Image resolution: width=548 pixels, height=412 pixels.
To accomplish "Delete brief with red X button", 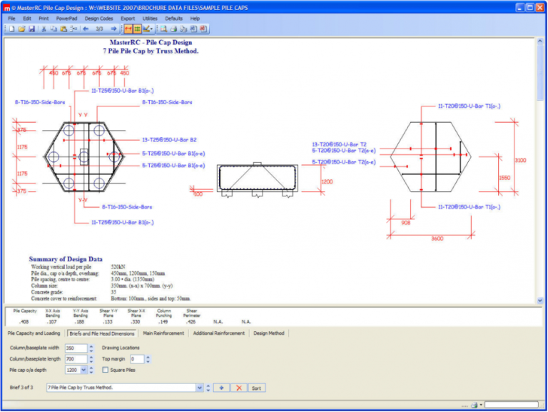I will click(x=239, y=388).
